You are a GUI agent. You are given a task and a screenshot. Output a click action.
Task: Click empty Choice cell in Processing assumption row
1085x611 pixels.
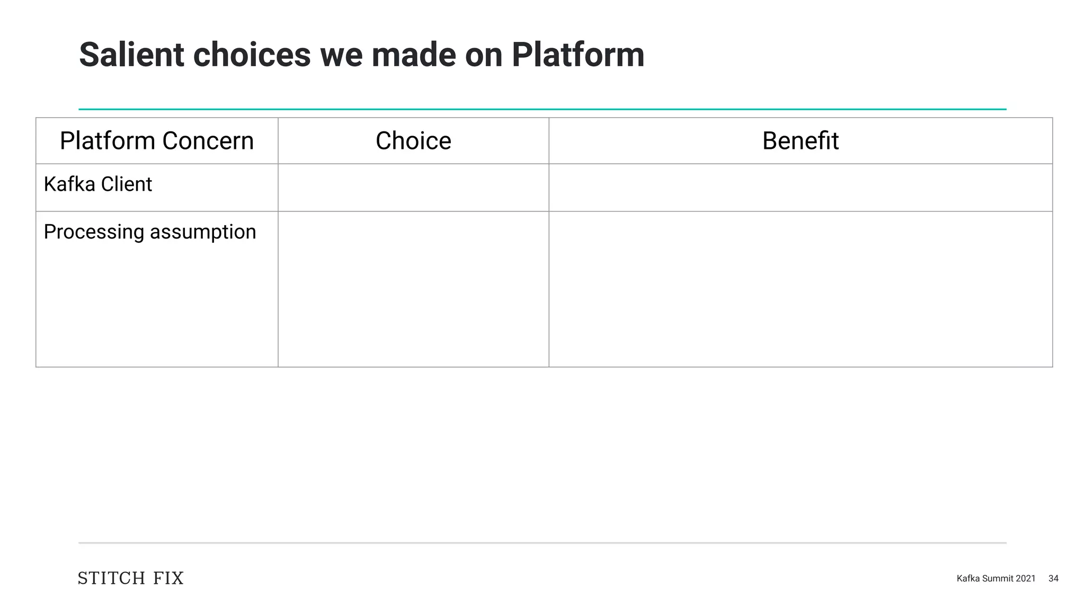[x=413, y=289]
